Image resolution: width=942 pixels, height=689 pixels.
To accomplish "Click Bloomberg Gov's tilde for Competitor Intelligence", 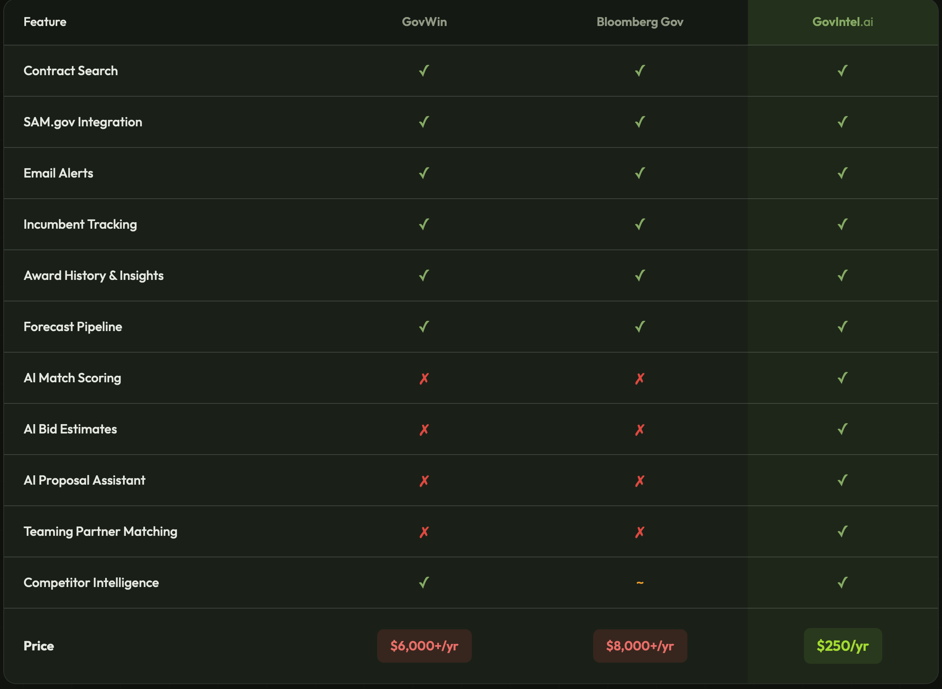I will pos(640,583).
